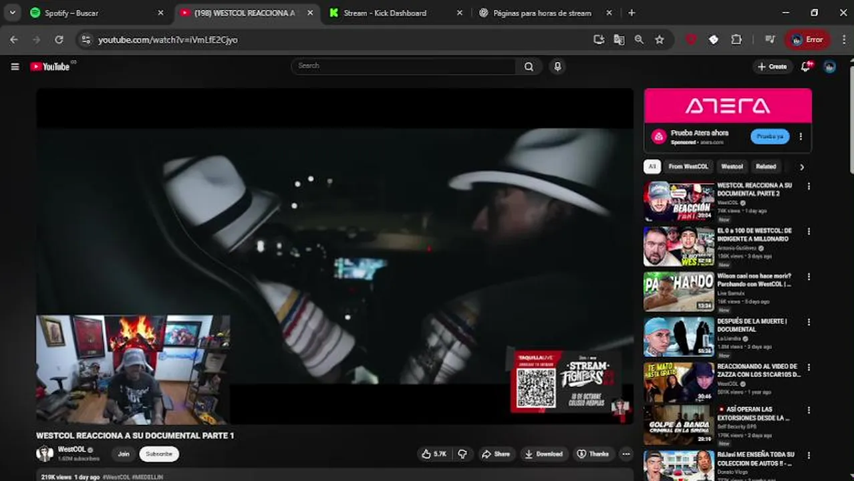This screenshot has width=854, height=481.
Task: Click the Join channel button
Action: coord(124,454)
